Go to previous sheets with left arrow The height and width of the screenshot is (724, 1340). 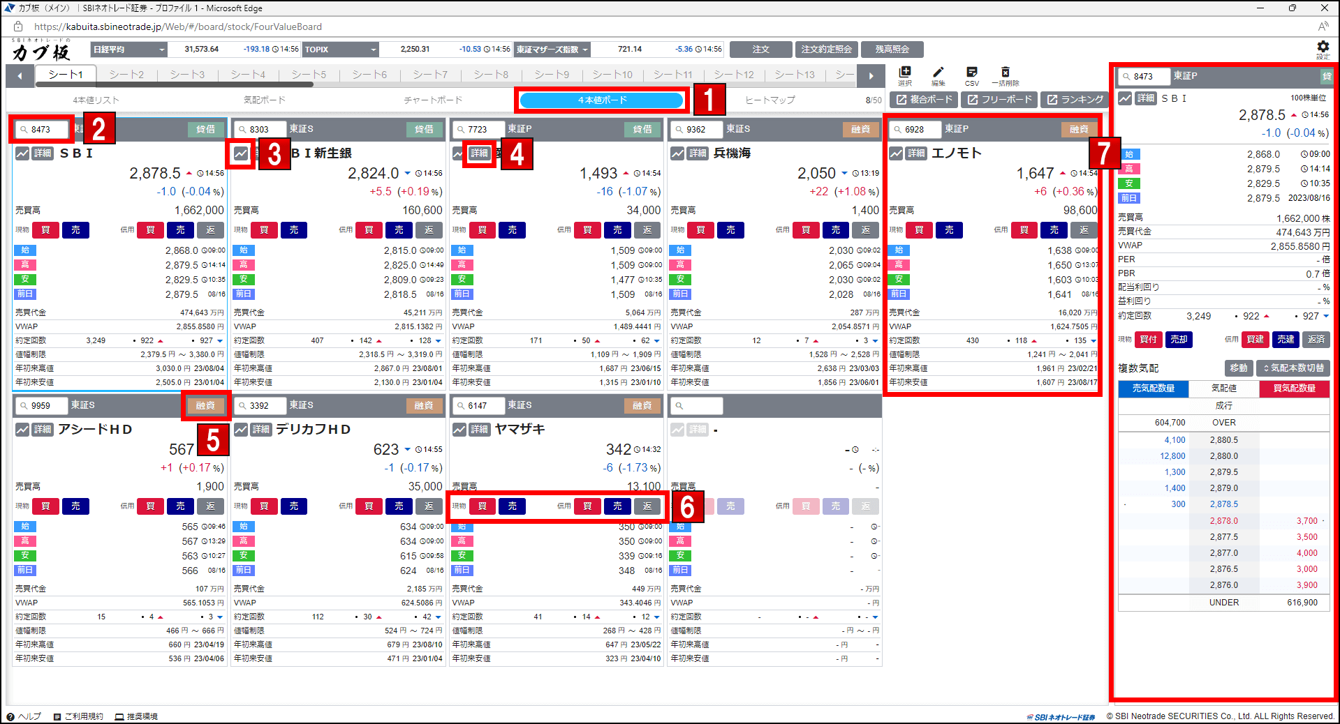point(20,75)
